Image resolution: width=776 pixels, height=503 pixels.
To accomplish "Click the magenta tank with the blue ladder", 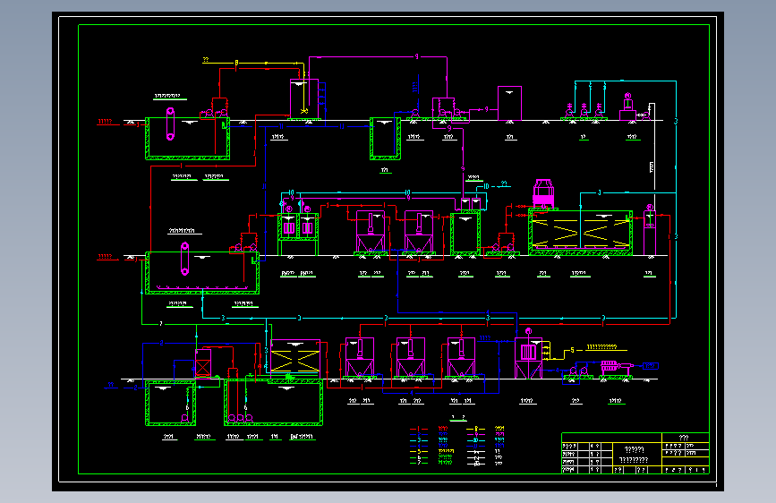I will point(304,99).
